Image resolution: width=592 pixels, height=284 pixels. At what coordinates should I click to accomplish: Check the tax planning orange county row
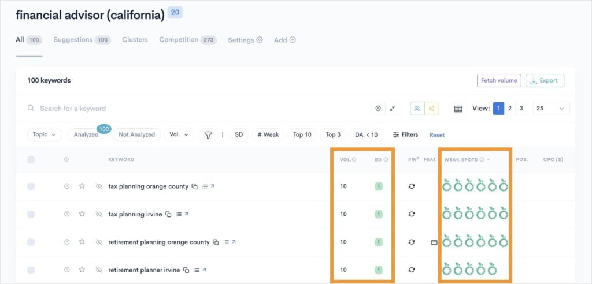(31, 186)
